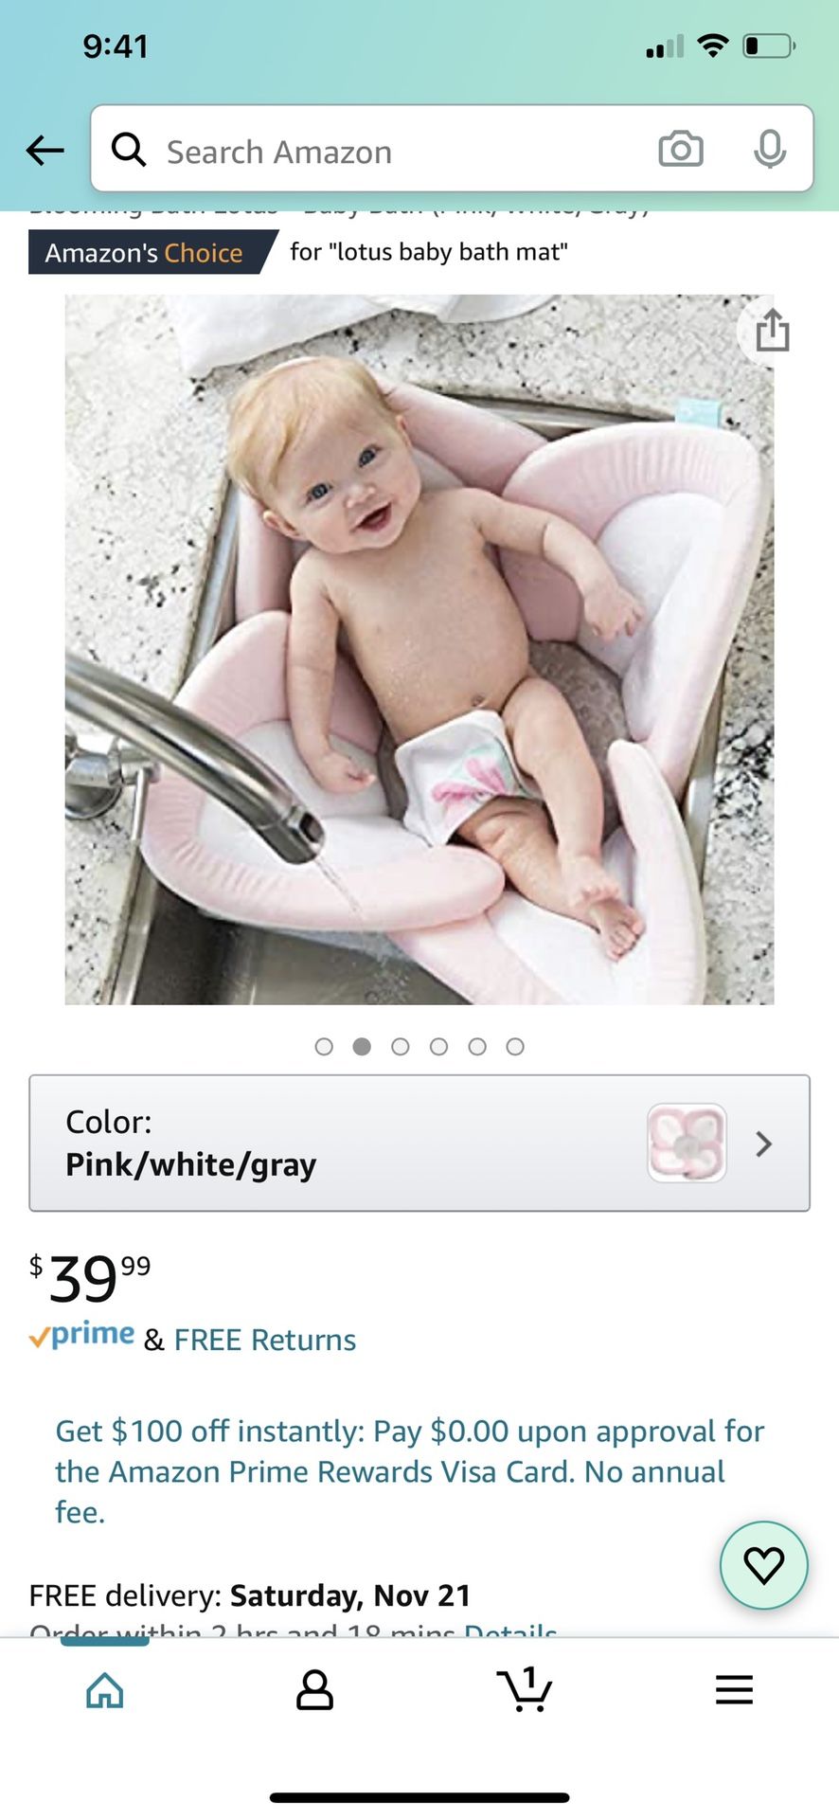Screen dimensions: 839x1819
Task: Open the Get $100 off Visa offer
Action: pyautogui.click(x=409, y=1471)
